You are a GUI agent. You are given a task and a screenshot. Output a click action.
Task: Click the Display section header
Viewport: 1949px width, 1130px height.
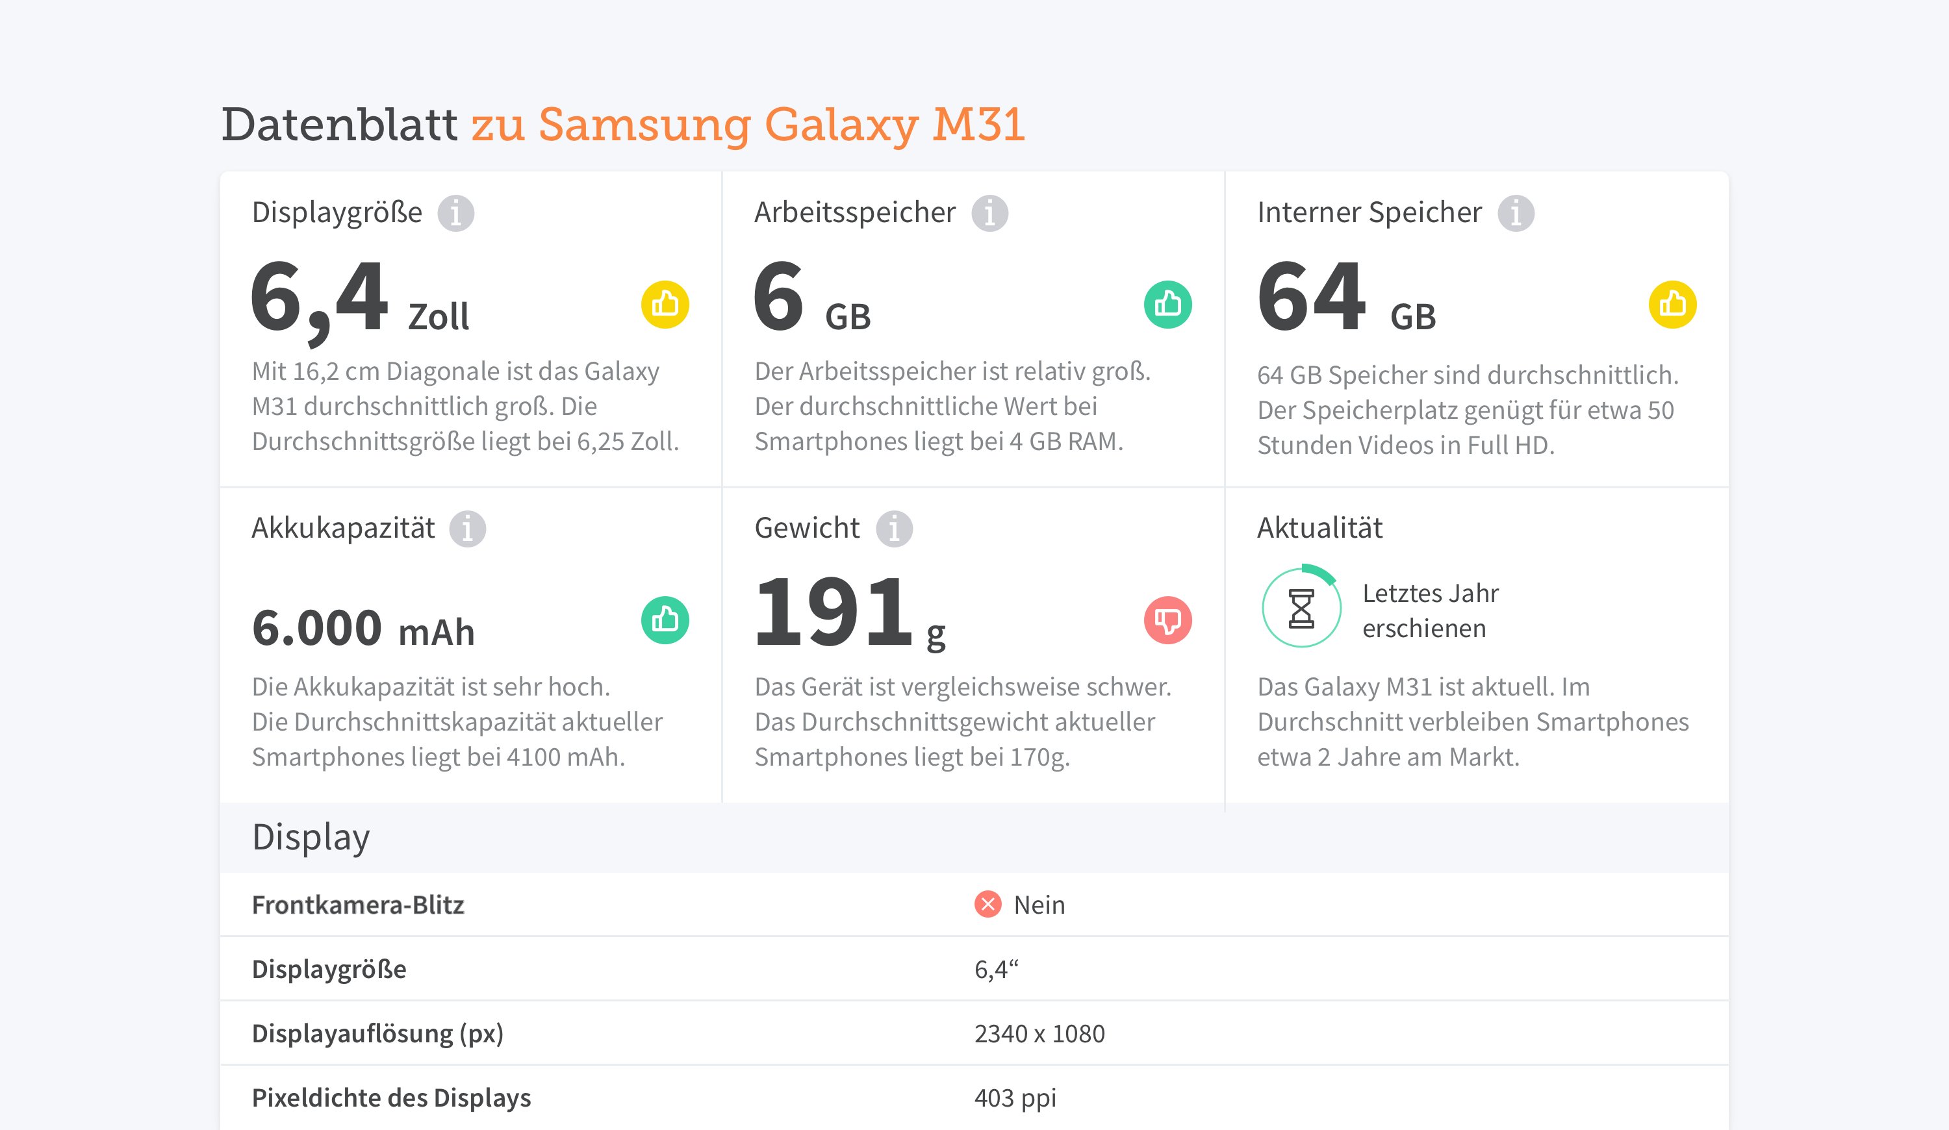click(311, 837)
